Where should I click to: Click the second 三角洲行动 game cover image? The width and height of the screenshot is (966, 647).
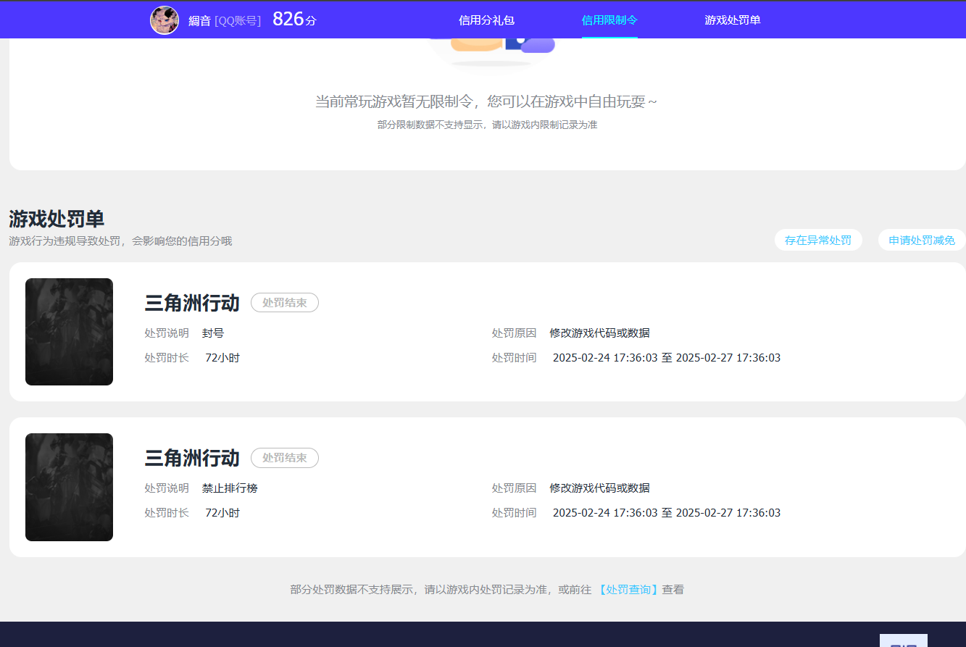(x=69, y=486)
